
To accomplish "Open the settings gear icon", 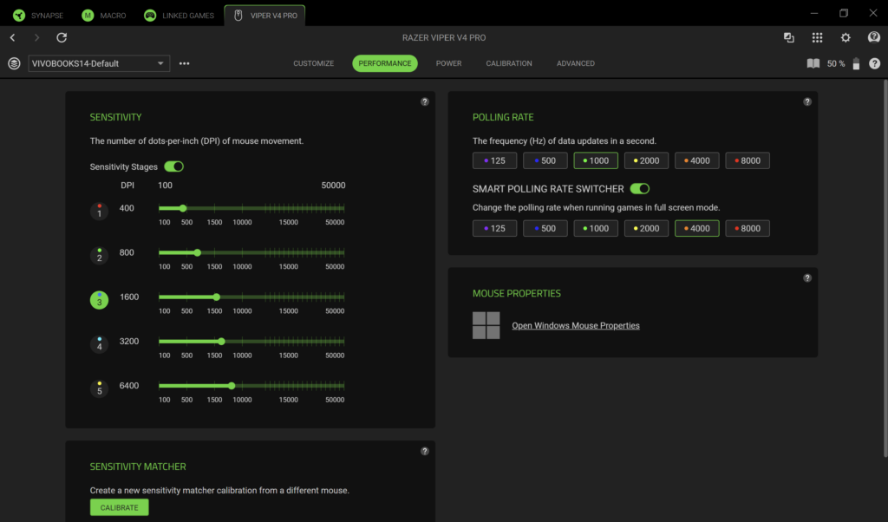I will coord(846,37).
